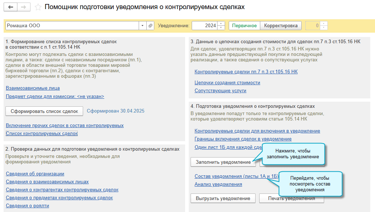Increase the notification year with the up arrow
The height and width of the screenshot is (212, 375).
(x=221, y=24)
